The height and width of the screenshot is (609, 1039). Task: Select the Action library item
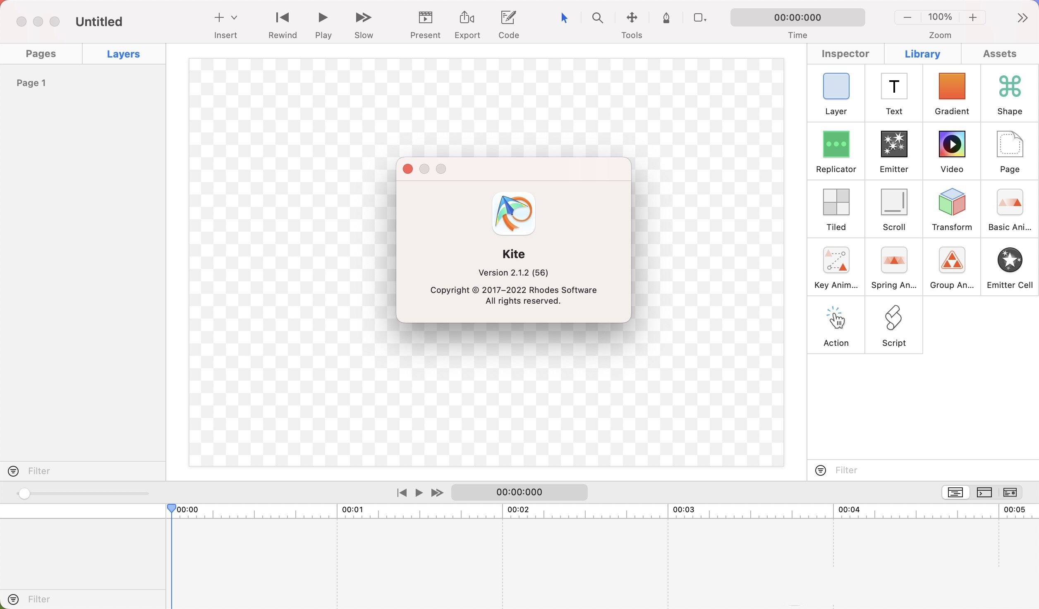click(836, 325)
